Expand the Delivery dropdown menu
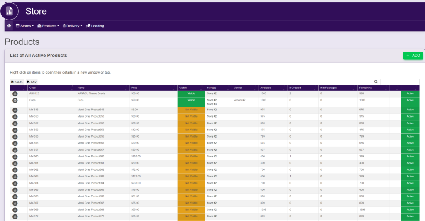Screen dimensions: 425x221 click(x=72, y=26)
